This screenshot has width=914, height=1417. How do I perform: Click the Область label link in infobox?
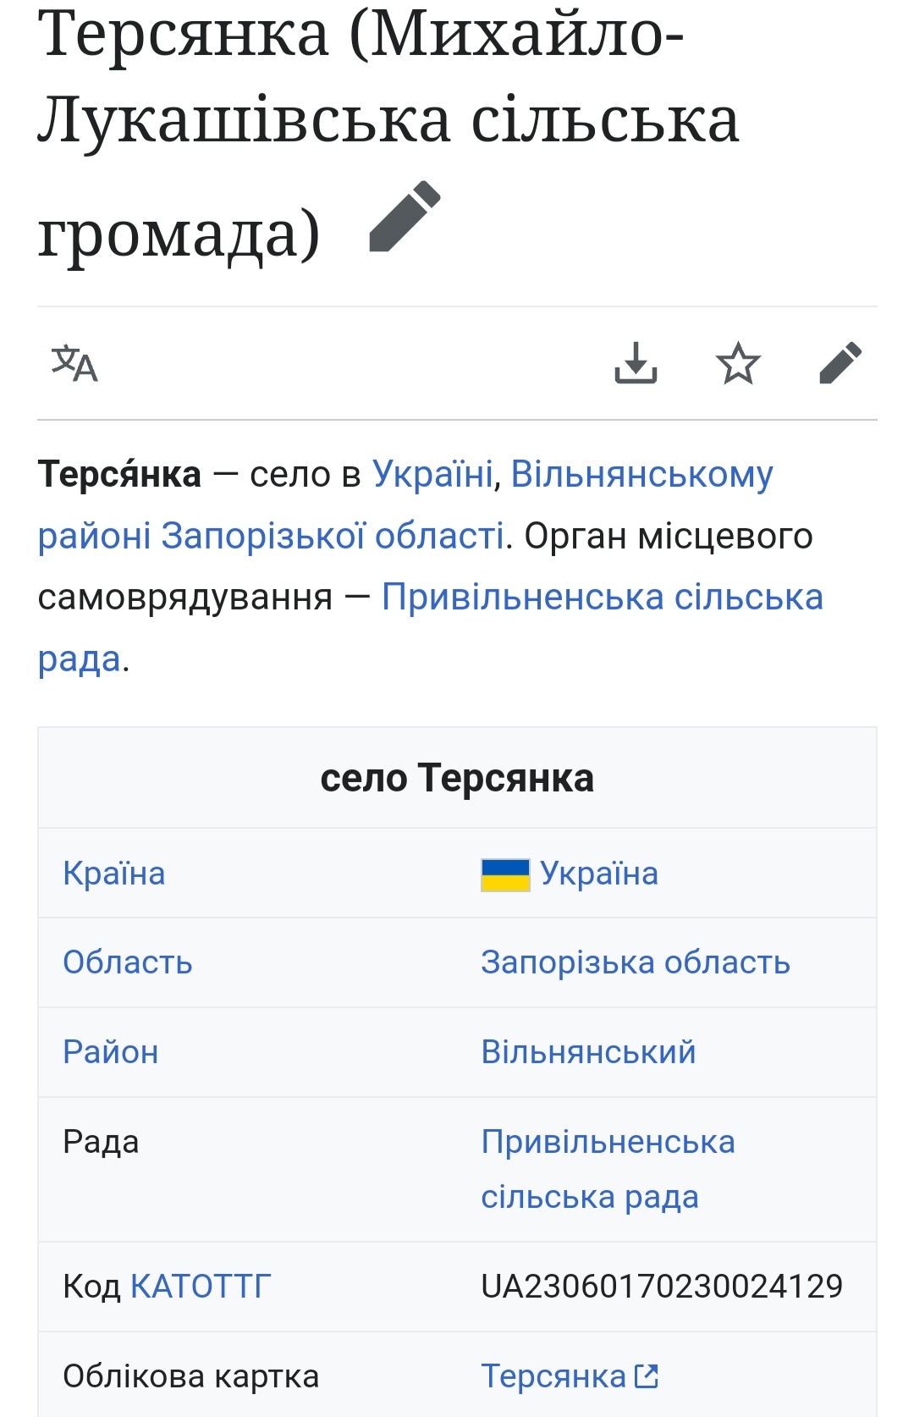[x=128, y=962]
